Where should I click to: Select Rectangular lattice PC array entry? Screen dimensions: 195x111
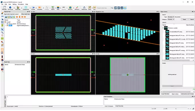(177, 54)
